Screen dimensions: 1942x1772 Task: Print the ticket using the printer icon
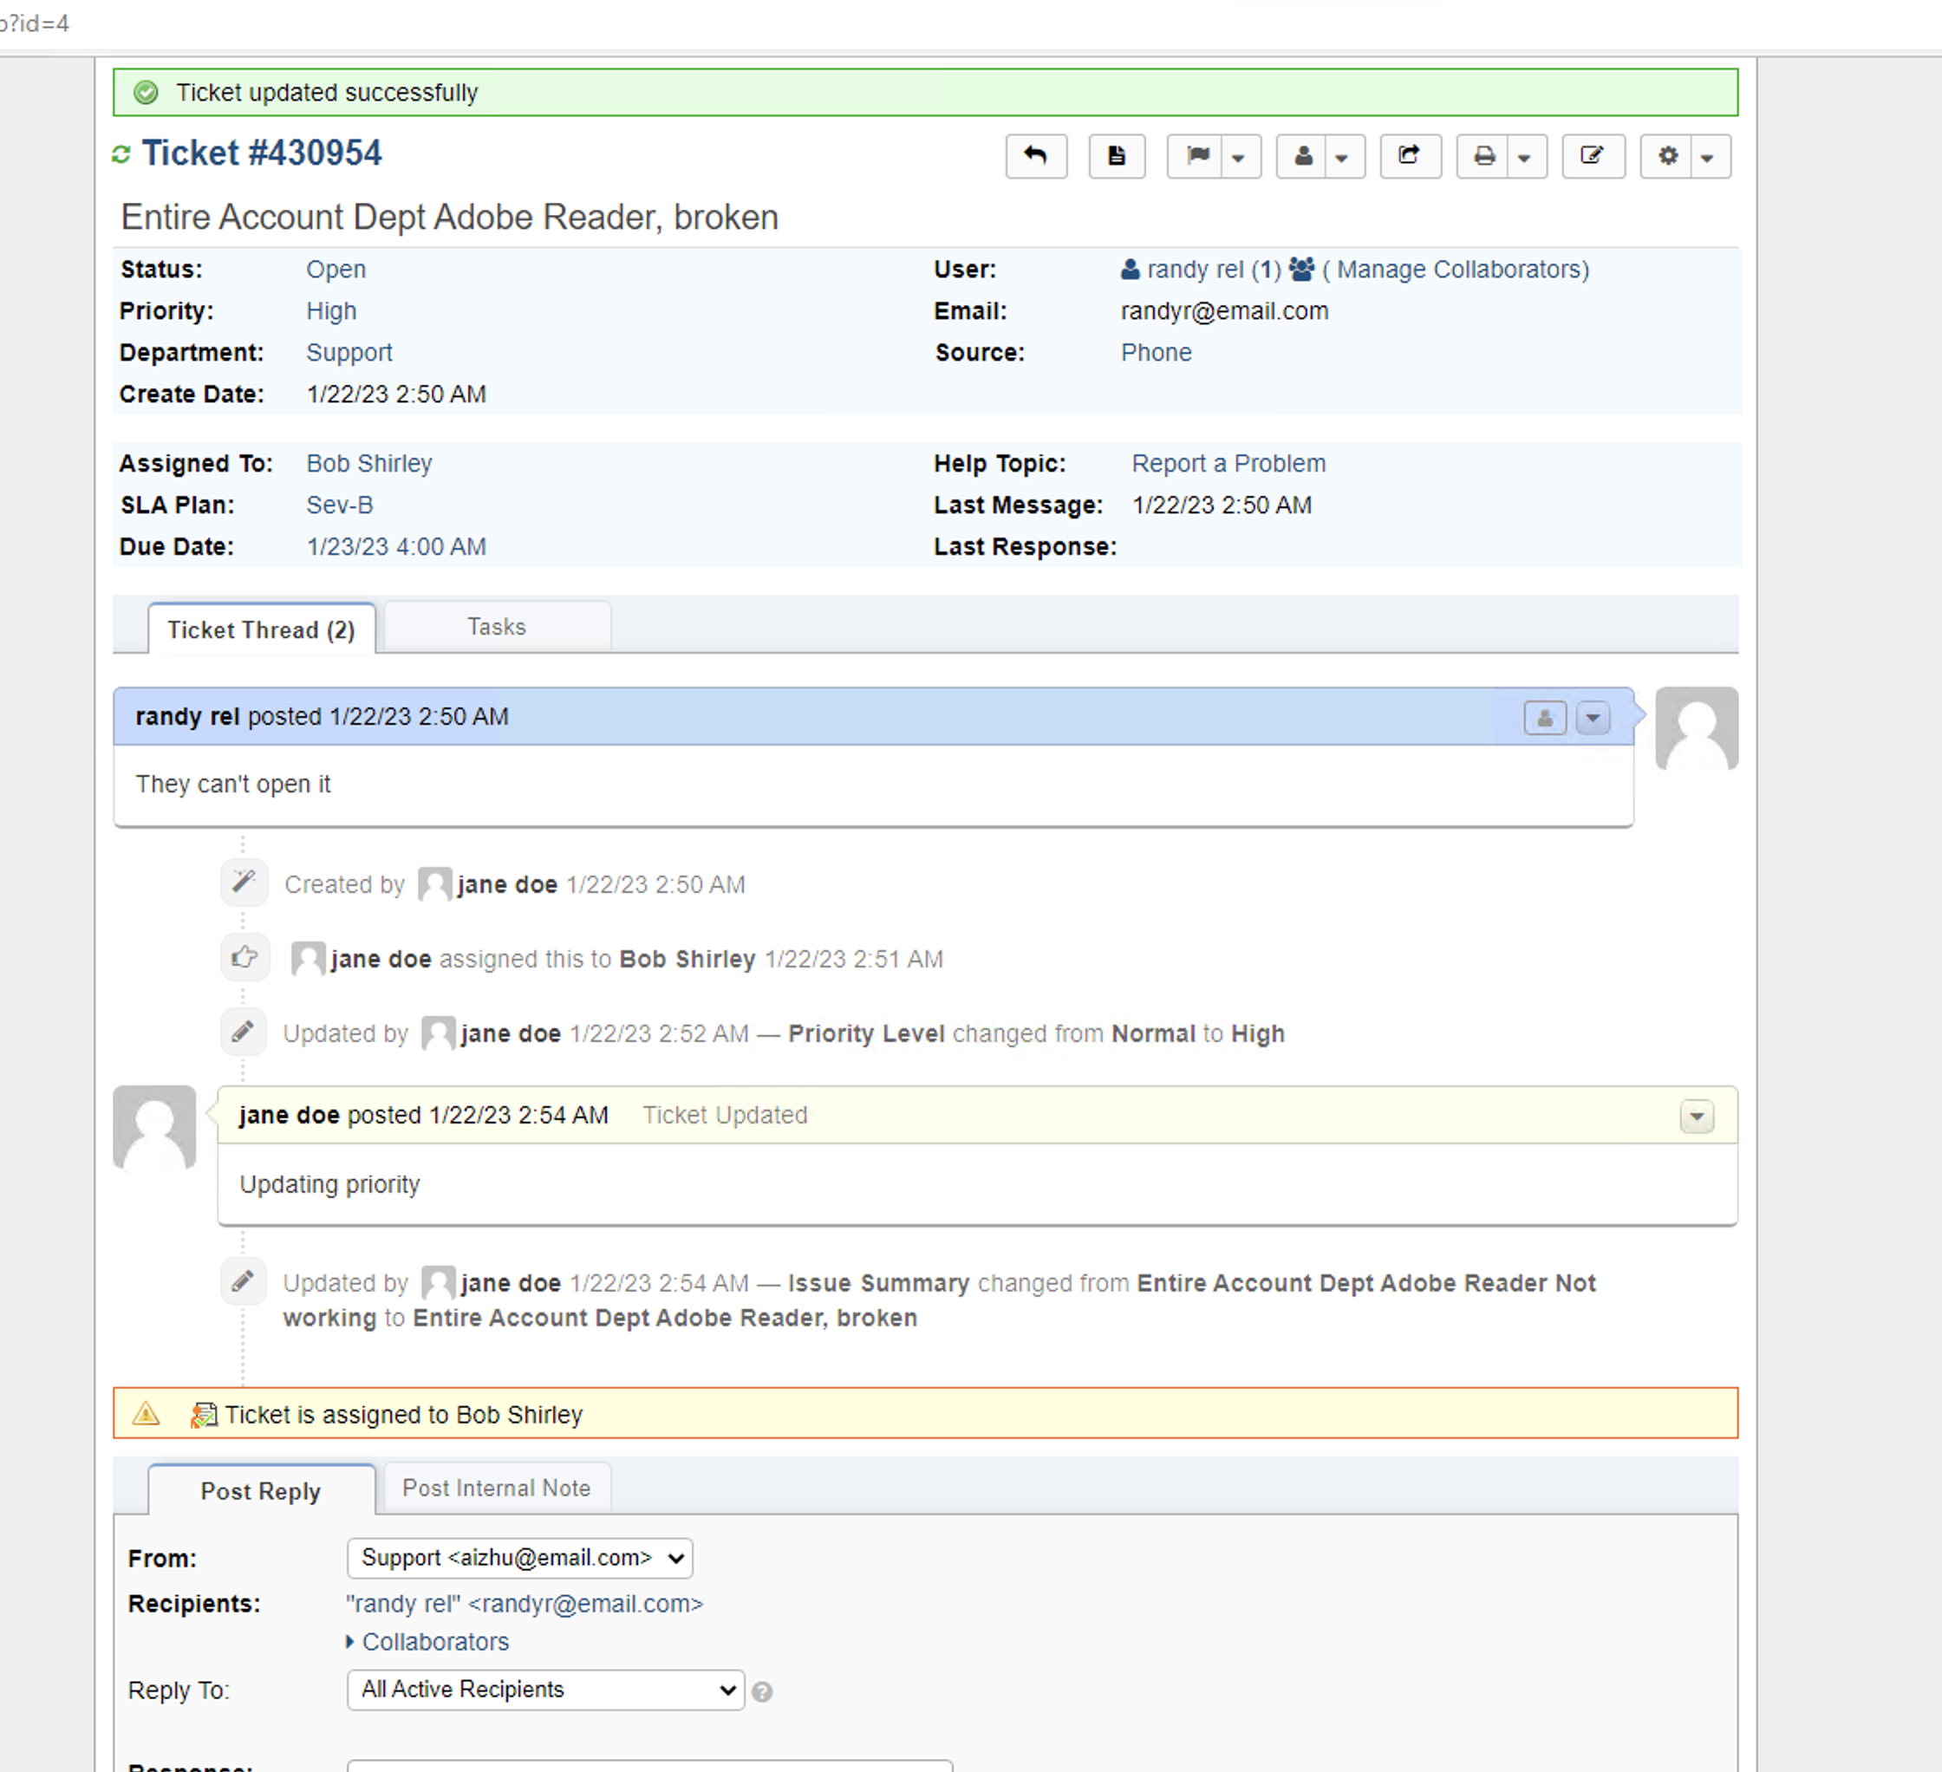(1483, 156)
